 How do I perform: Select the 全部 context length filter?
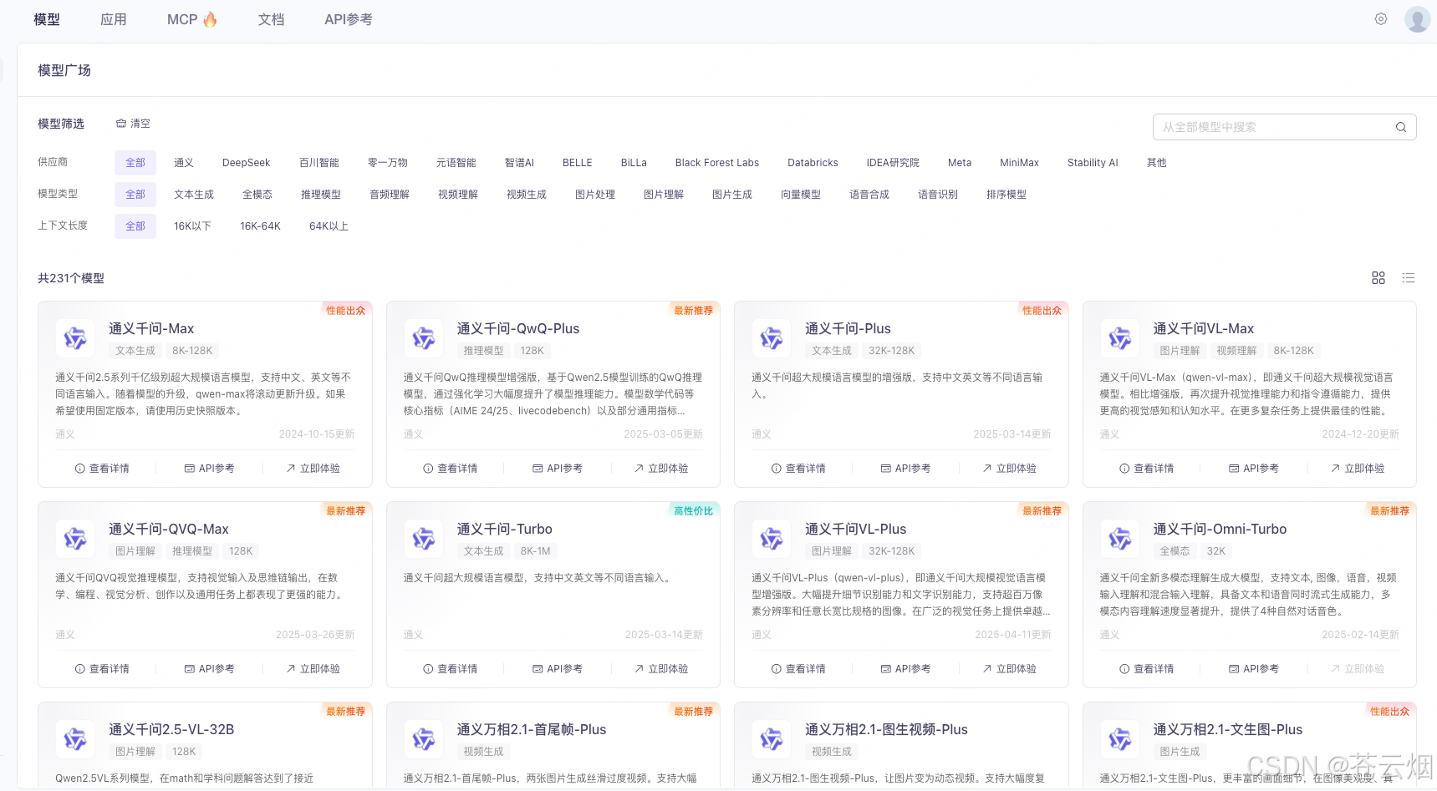tap(135, 226)
